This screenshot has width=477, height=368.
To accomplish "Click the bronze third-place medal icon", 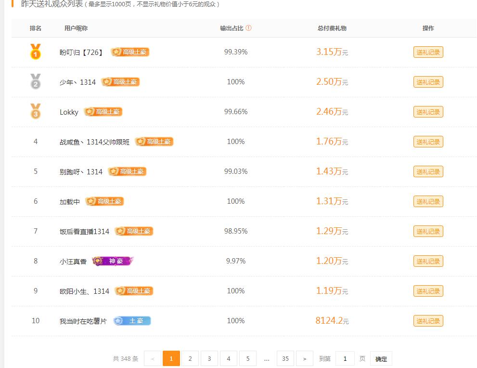I will click(x=36, y=111).
